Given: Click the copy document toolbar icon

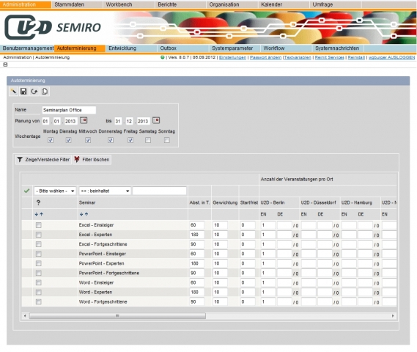Looking at the screenshot, I should coord(45,92).
